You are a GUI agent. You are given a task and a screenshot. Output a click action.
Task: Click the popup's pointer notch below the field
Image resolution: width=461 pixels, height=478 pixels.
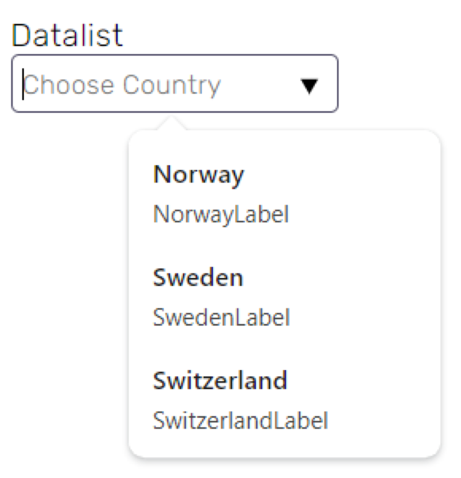click(x=171, y=123)
